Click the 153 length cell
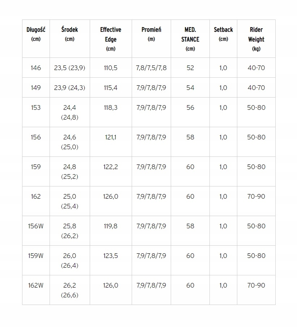 pos(36,108)
